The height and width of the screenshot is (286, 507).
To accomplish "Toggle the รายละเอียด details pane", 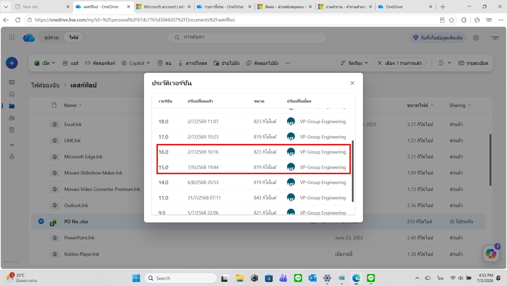I will tap(473, 63).
